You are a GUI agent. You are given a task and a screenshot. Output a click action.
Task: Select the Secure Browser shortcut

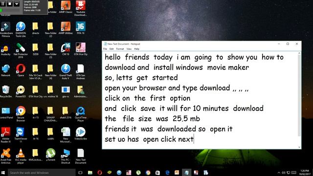click(21, 114)
